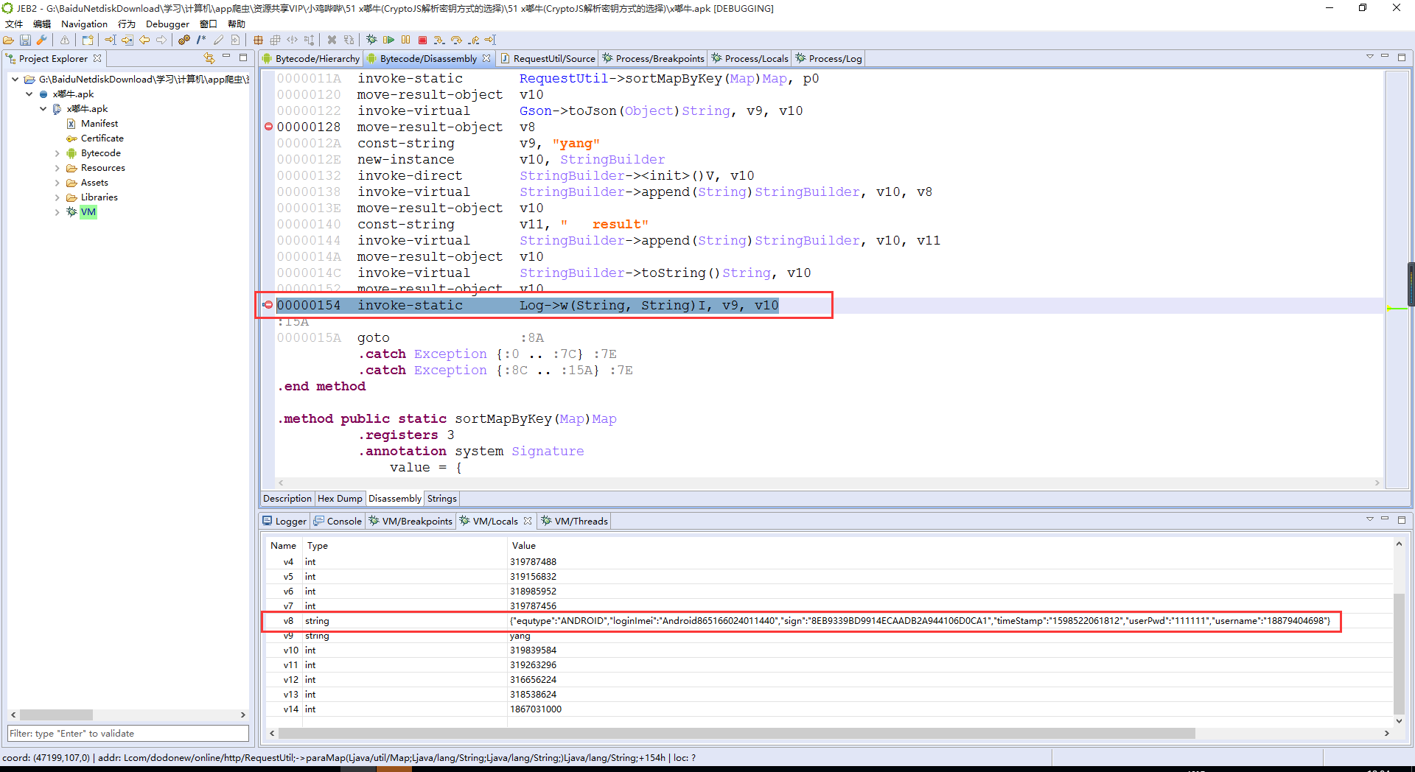Open the Debugger menu
Viewport: 1415px width, 772px height.
pyautogui.click(x=167, y=24)
